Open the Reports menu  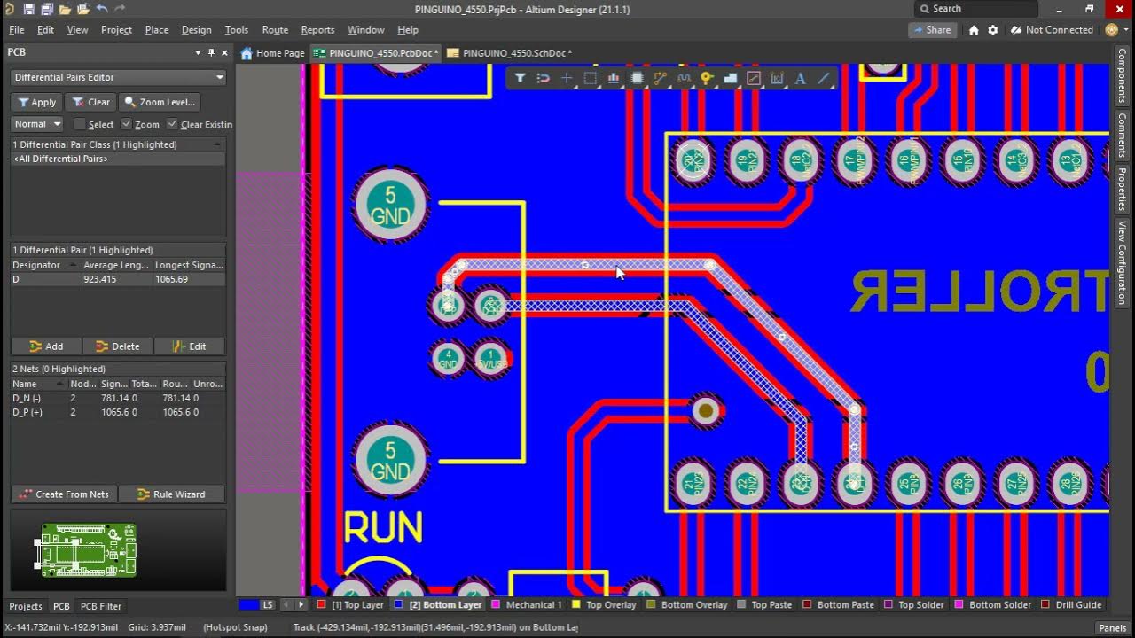pyautogui.click(x=317, y=30)
